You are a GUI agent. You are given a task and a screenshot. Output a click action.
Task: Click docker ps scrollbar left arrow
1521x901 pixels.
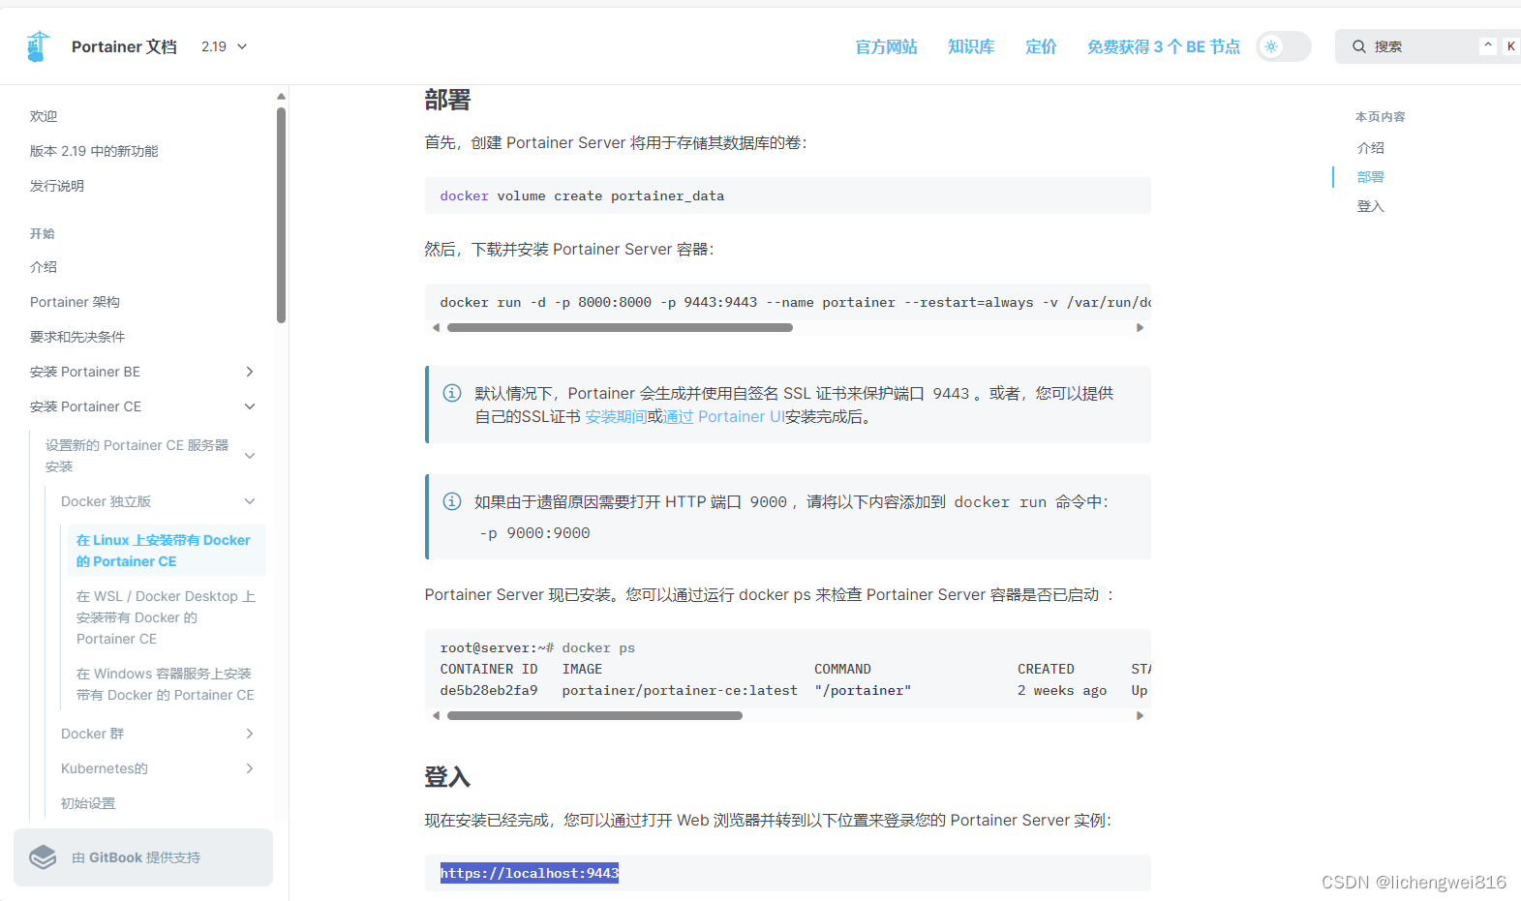(436, 715)
